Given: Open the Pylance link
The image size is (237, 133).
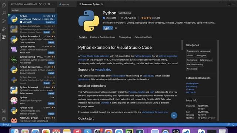Looking at the screenshot, I should [132, 92].
